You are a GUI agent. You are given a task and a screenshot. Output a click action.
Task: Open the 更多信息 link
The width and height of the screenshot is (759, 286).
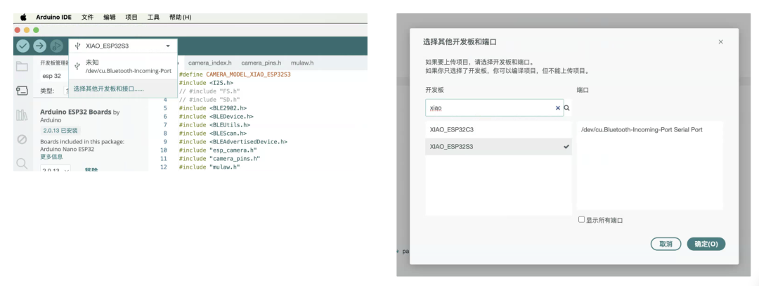(51, 157)
